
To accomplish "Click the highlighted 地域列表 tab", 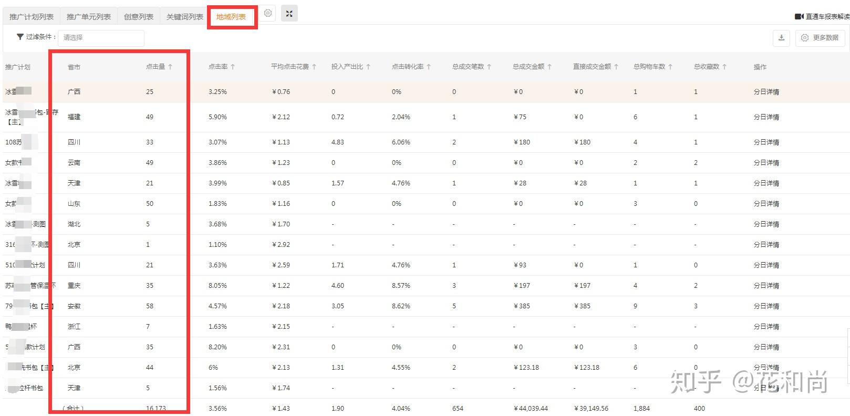I will [x=231, y=17].
